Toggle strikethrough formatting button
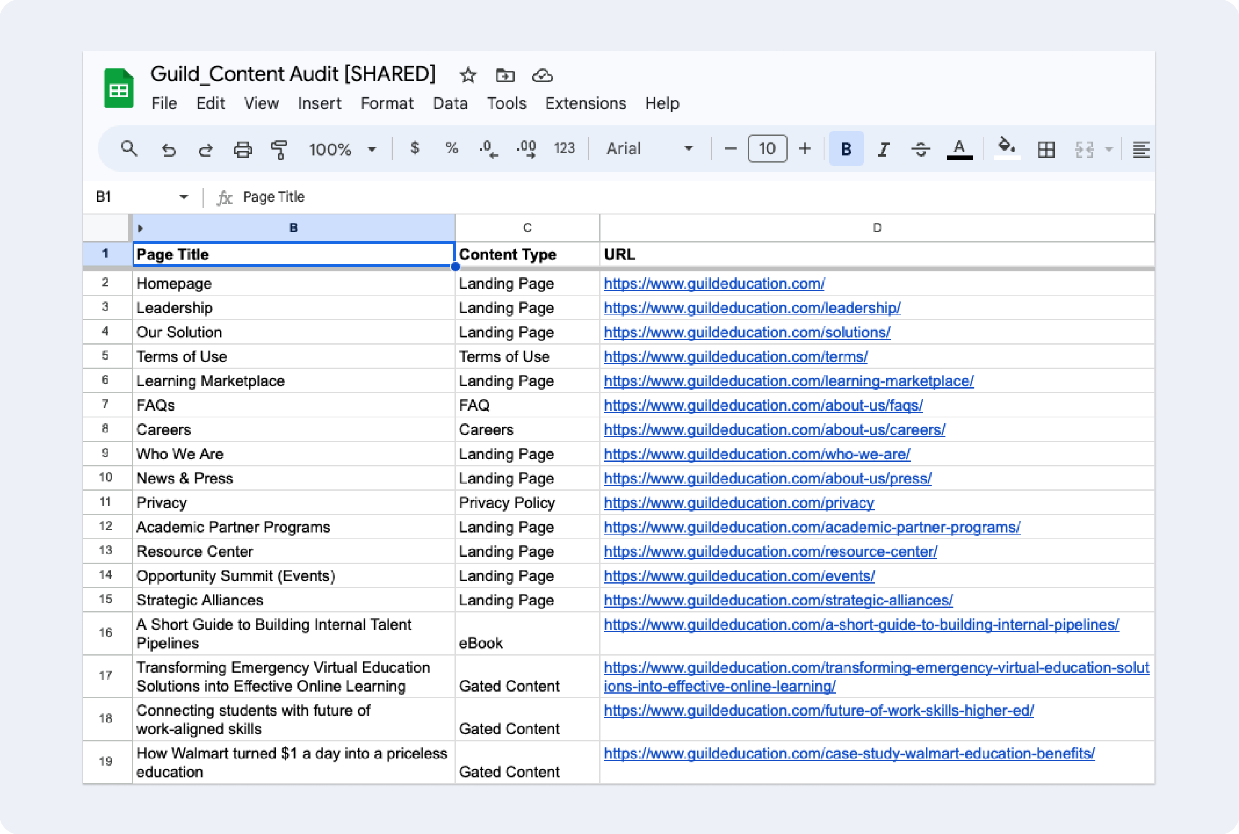 pos(921,149)
